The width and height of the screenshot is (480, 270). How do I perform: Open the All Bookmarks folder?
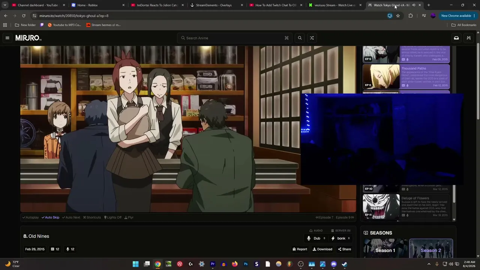tap(464, 25)
